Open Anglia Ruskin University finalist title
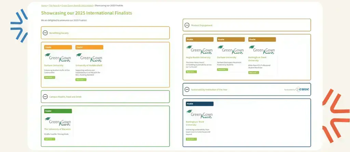Viewport: 350px width, 152px height. point(198,57)
